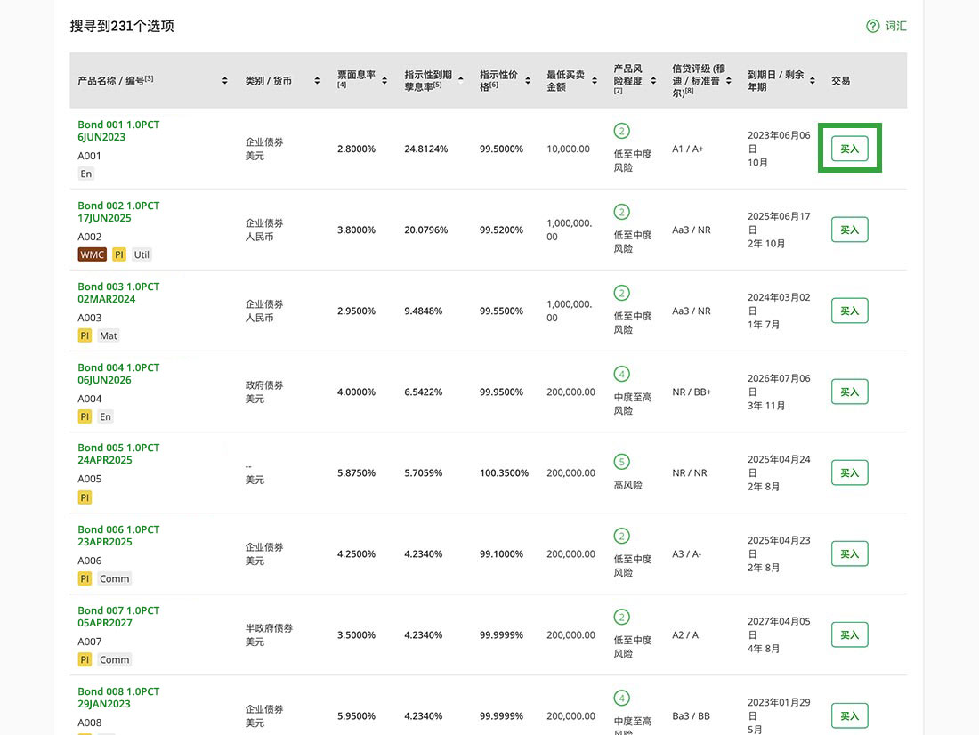The image size is (979, 735).
Task: Click 买入 for Bond 007
Action: click(849, 635)
